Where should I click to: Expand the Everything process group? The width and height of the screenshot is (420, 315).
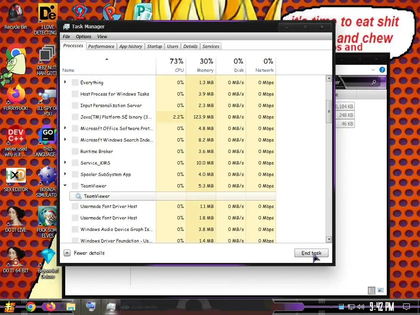(x=65, y=82)
